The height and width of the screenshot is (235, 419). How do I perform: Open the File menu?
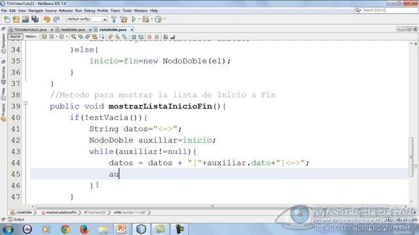point(4,10)
